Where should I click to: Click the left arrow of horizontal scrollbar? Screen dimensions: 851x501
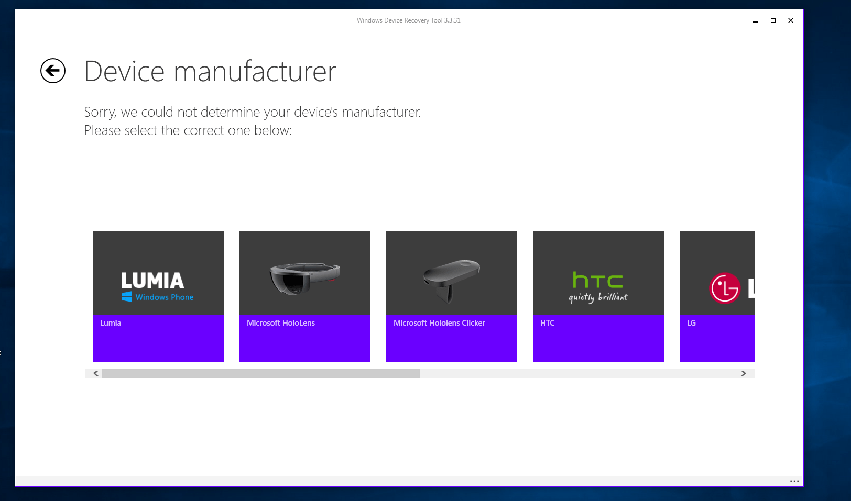(96, 373)
